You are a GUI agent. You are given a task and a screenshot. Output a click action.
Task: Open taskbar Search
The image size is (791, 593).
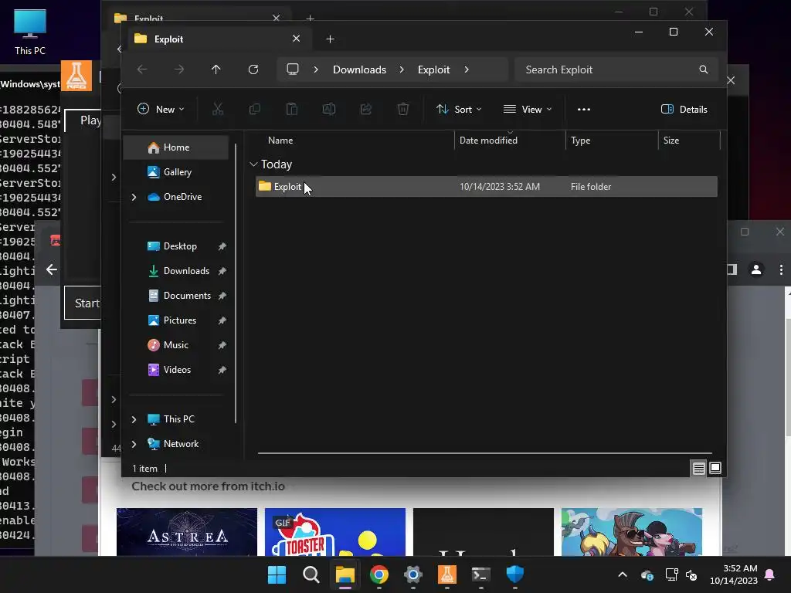tap(311, 574)
